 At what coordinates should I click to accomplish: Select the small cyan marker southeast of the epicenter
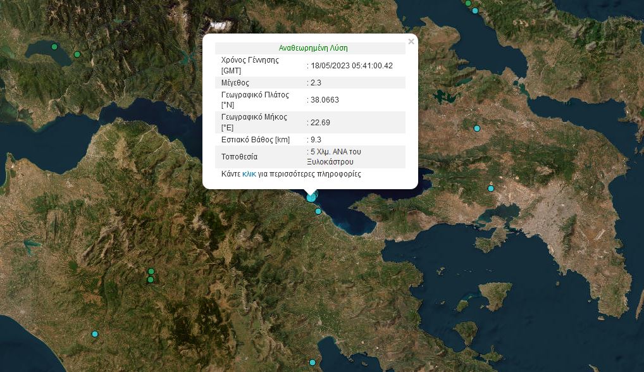318,211
